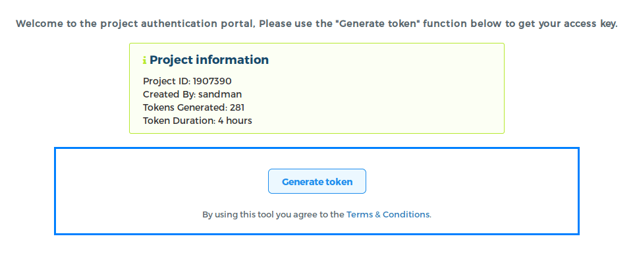Click the 4 hours duration value
The image size is (635, 255).
point(235,121)
